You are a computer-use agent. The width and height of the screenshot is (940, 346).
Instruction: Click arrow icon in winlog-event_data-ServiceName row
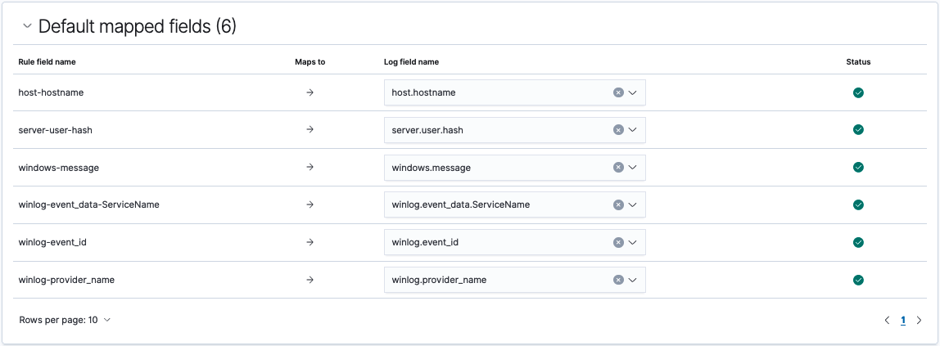(310, 204)
